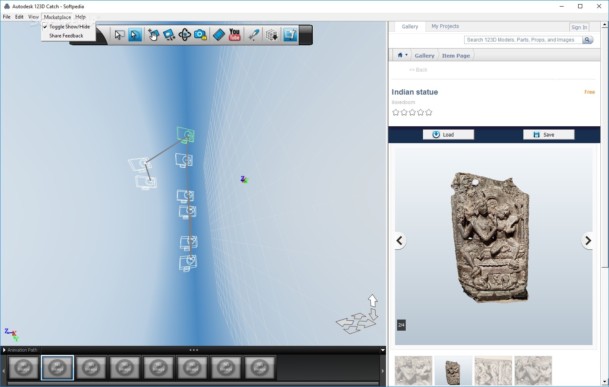Click the marketplace panel scroll-down arrow
609x387 pixels.
point(605,382)
